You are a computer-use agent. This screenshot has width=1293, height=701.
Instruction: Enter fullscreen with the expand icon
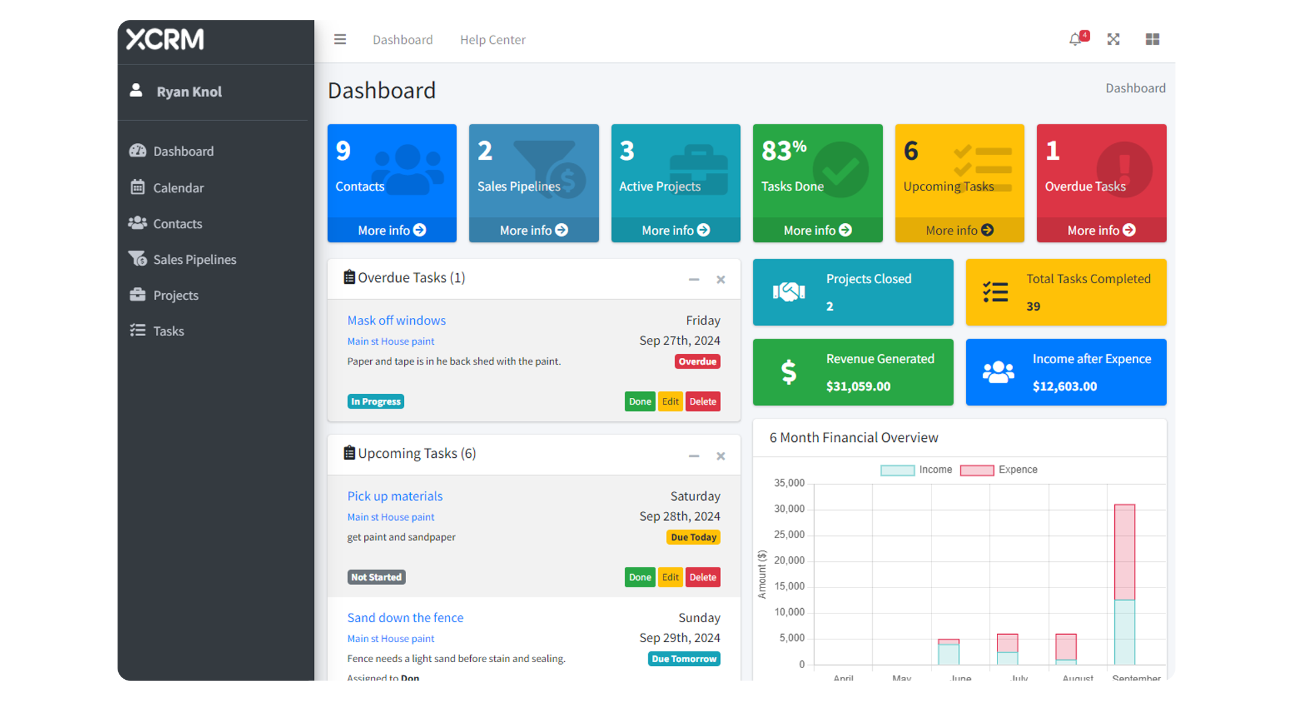(1113, 39)
